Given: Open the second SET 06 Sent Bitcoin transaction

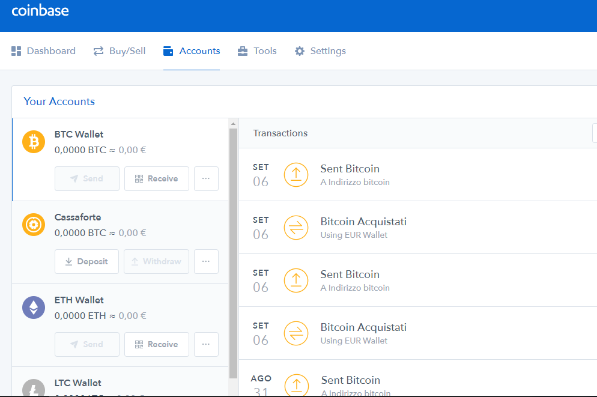Looking at the screenshot, I should [417, 280].
